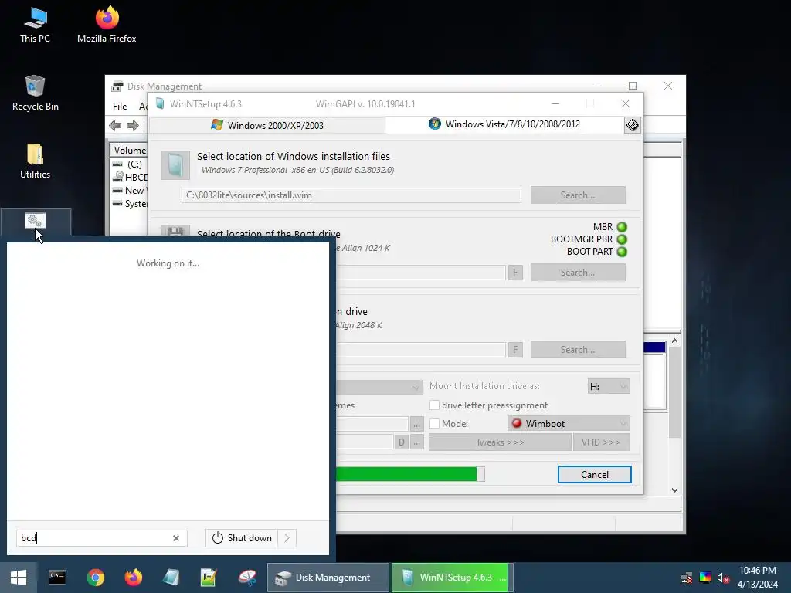Image resolution: width=791 pixels, height=593 pixels.
Task: Click the network tray icon
Action: tap(687, 578)
